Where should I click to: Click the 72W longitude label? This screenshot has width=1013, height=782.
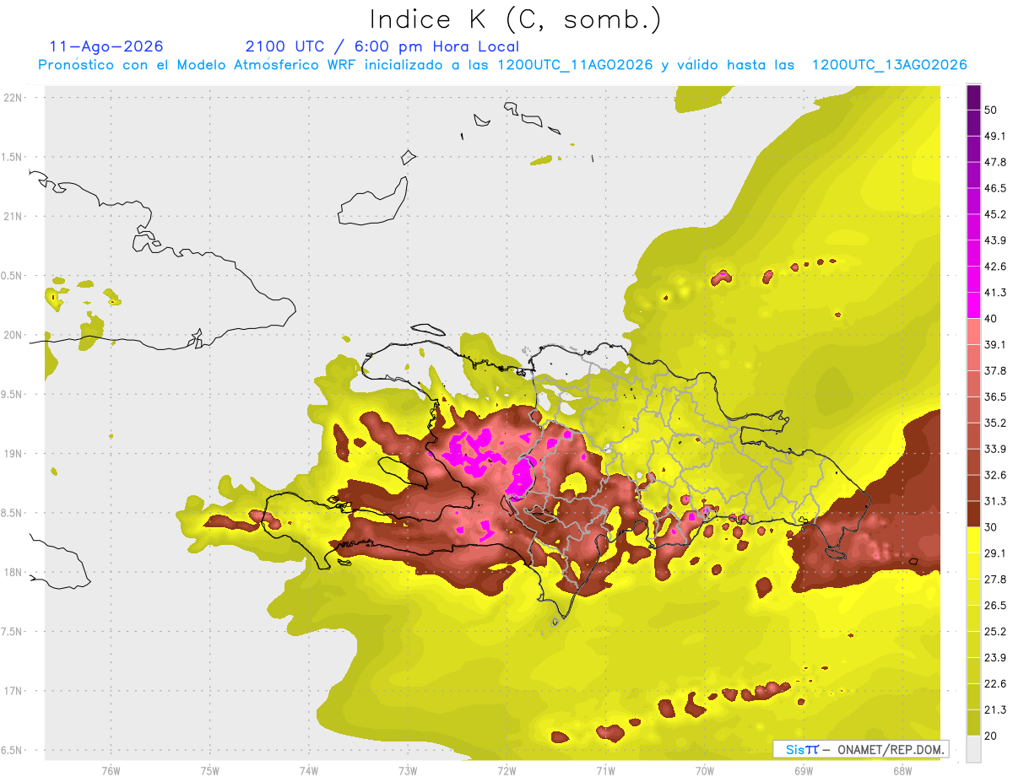[x=506, y=770]
